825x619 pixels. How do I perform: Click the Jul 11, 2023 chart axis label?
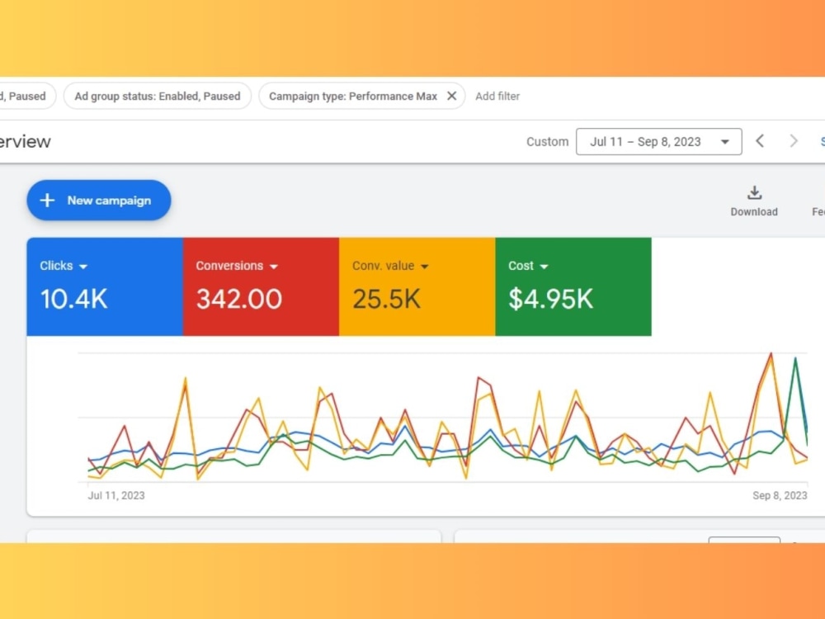tap(116, 495)
